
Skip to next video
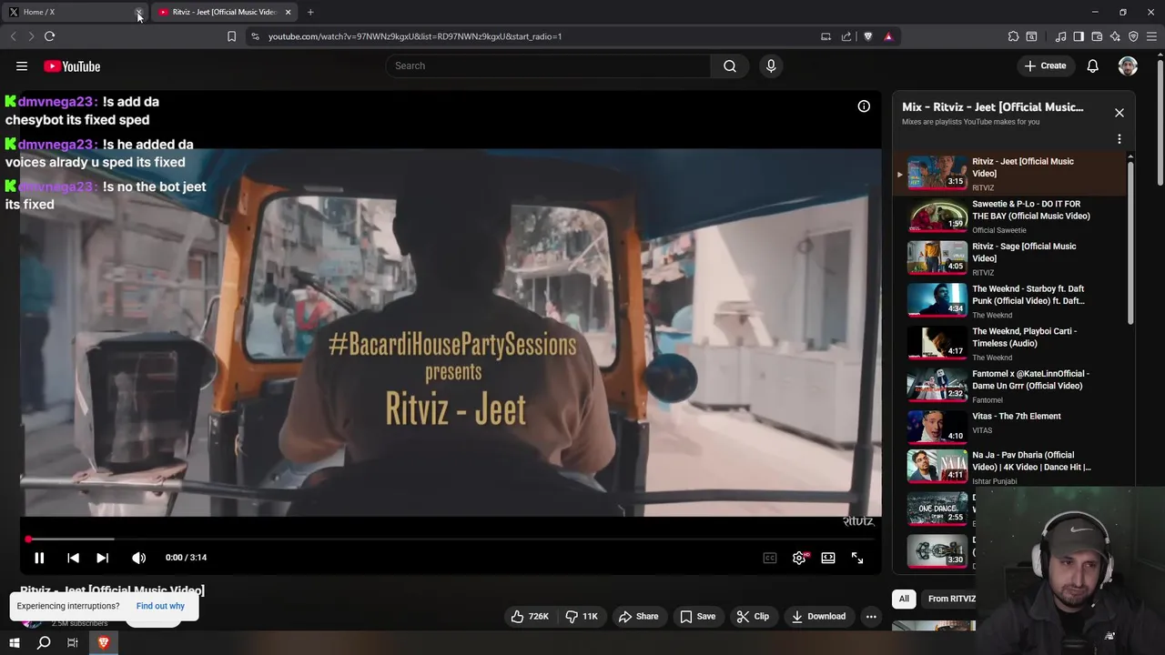click(x=102, y=558)
